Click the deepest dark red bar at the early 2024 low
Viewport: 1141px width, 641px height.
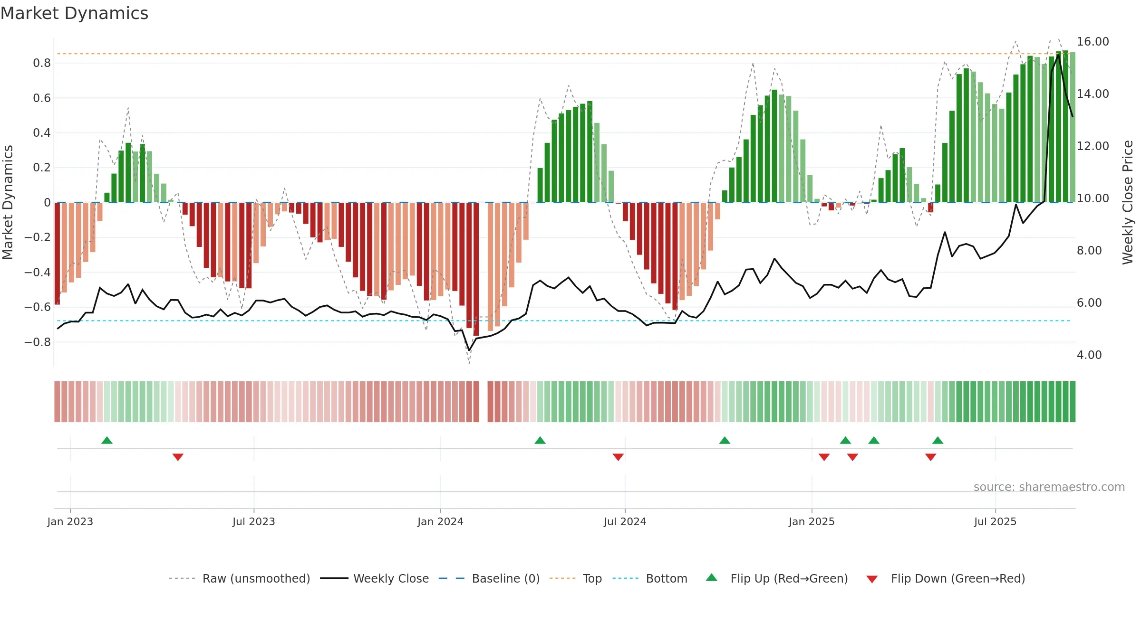(476, 269)
